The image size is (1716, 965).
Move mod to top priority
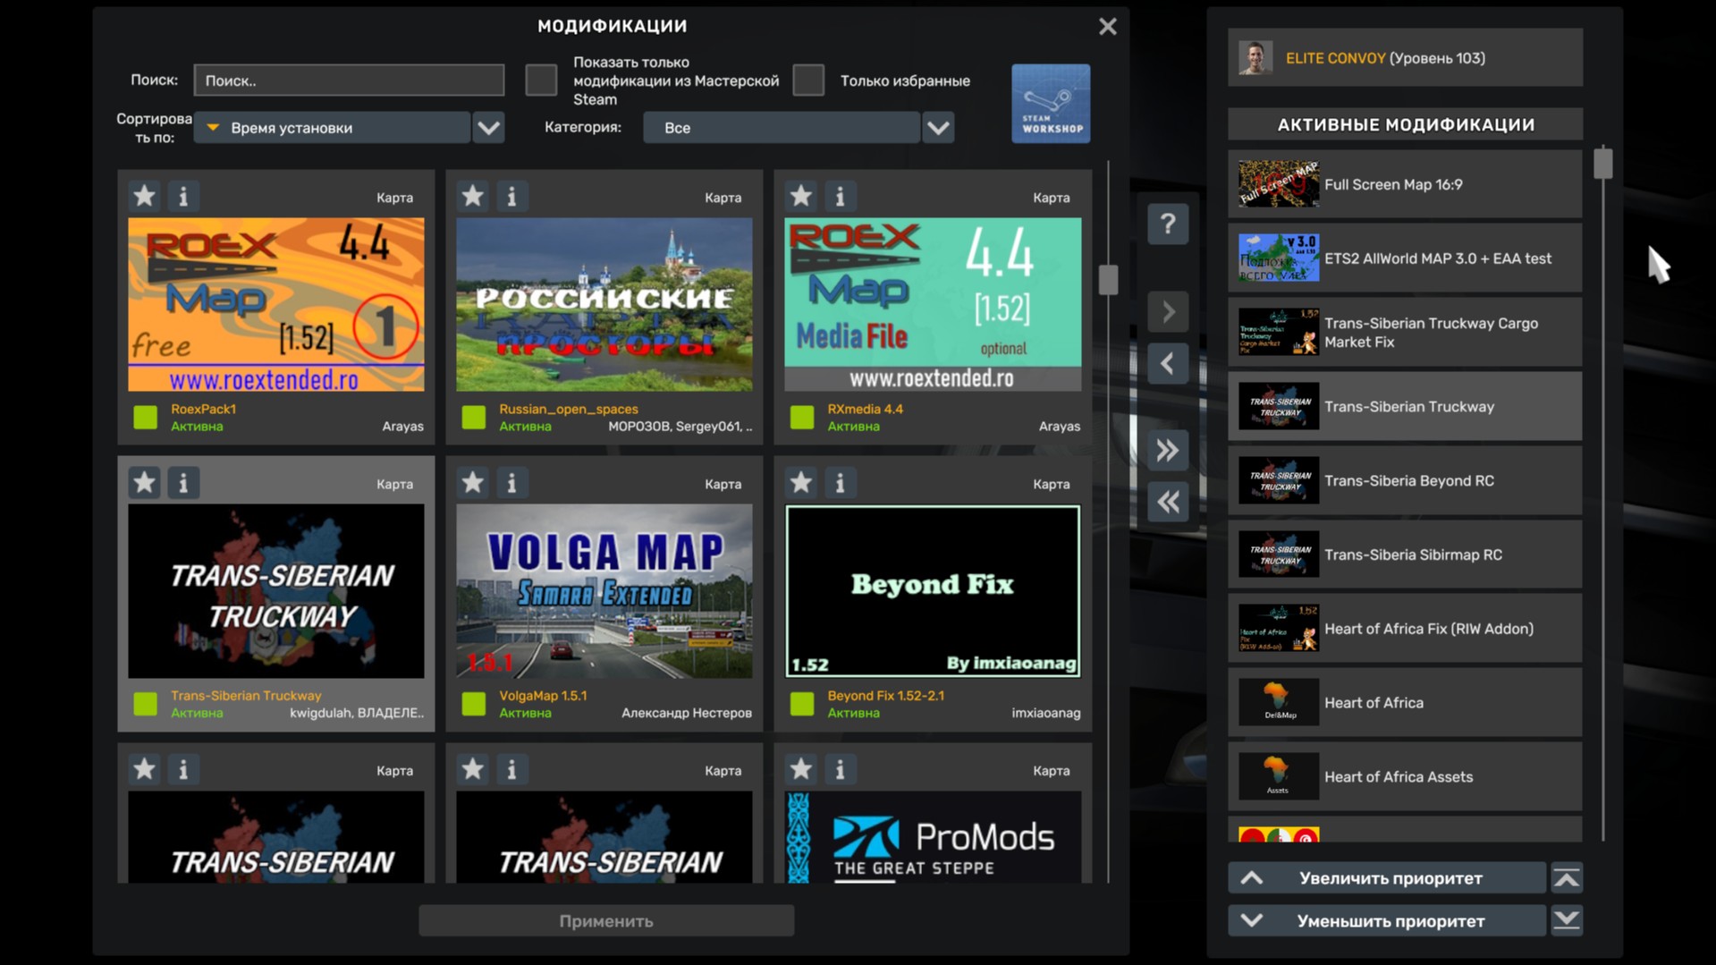1567,878
